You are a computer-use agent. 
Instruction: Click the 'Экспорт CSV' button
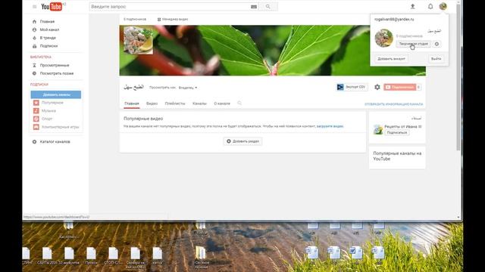(x=352, y=88)
